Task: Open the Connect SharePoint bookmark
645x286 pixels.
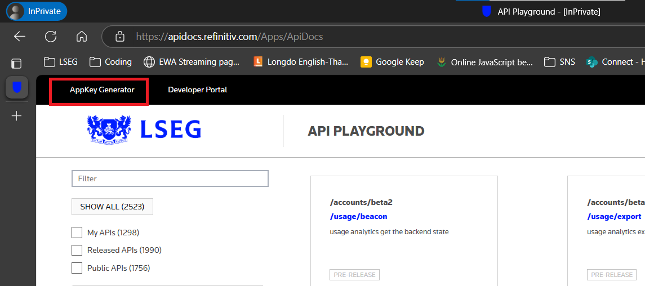Action: pyautogui.click(x=615, y=62)
